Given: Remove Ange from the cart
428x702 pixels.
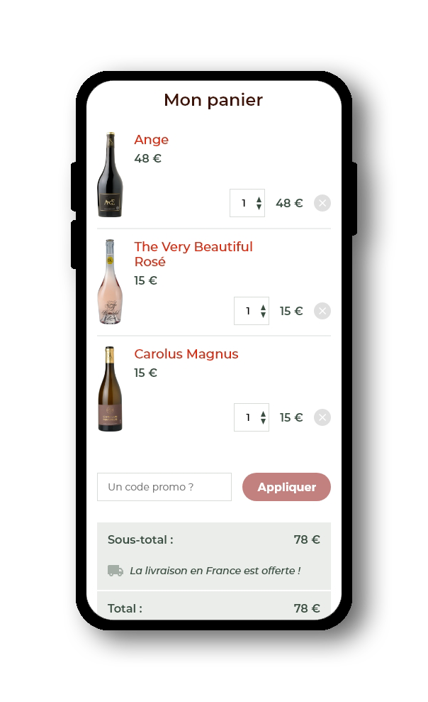Looking at the screenshot, I should point(322,203).
